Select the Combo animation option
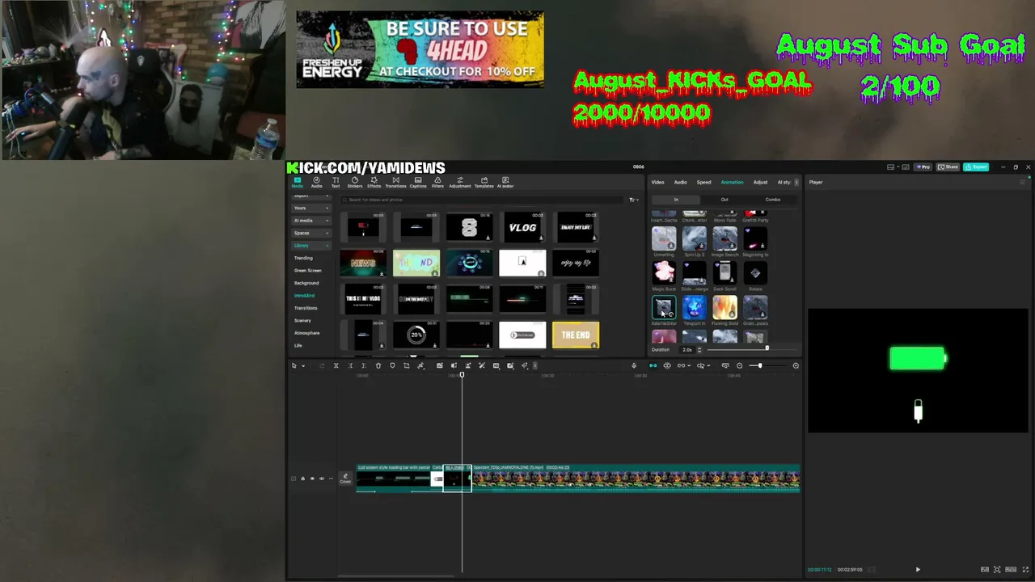This screenshot has height=582, width=1035. pos(773,200)
